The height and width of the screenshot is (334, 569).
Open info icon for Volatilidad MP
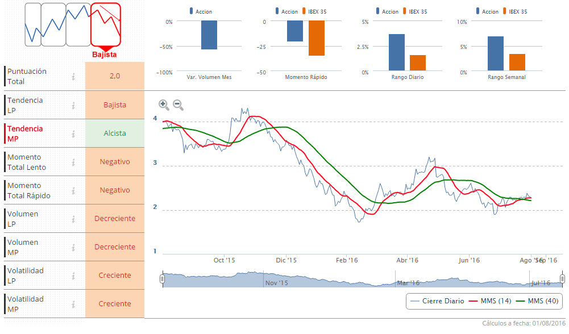(x=73, y=304)
